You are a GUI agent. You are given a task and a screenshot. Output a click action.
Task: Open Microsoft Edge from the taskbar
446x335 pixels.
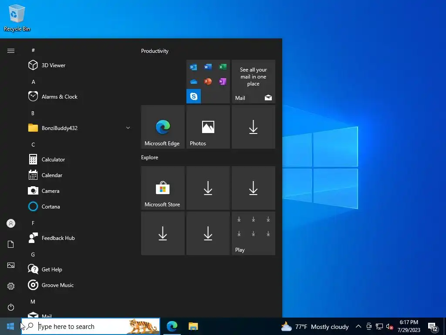(172, 326)
